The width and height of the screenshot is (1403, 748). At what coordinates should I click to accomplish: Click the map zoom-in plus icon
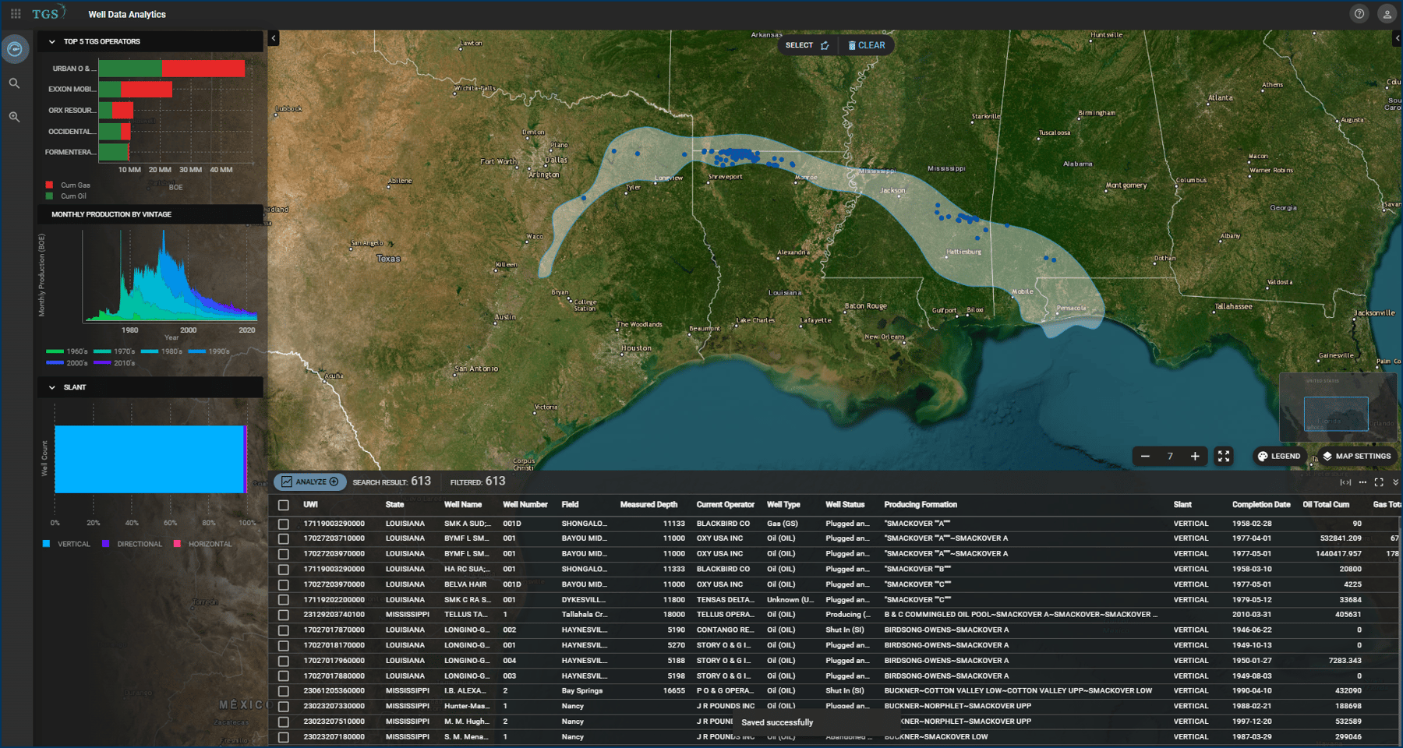(x=1195, y=456)
